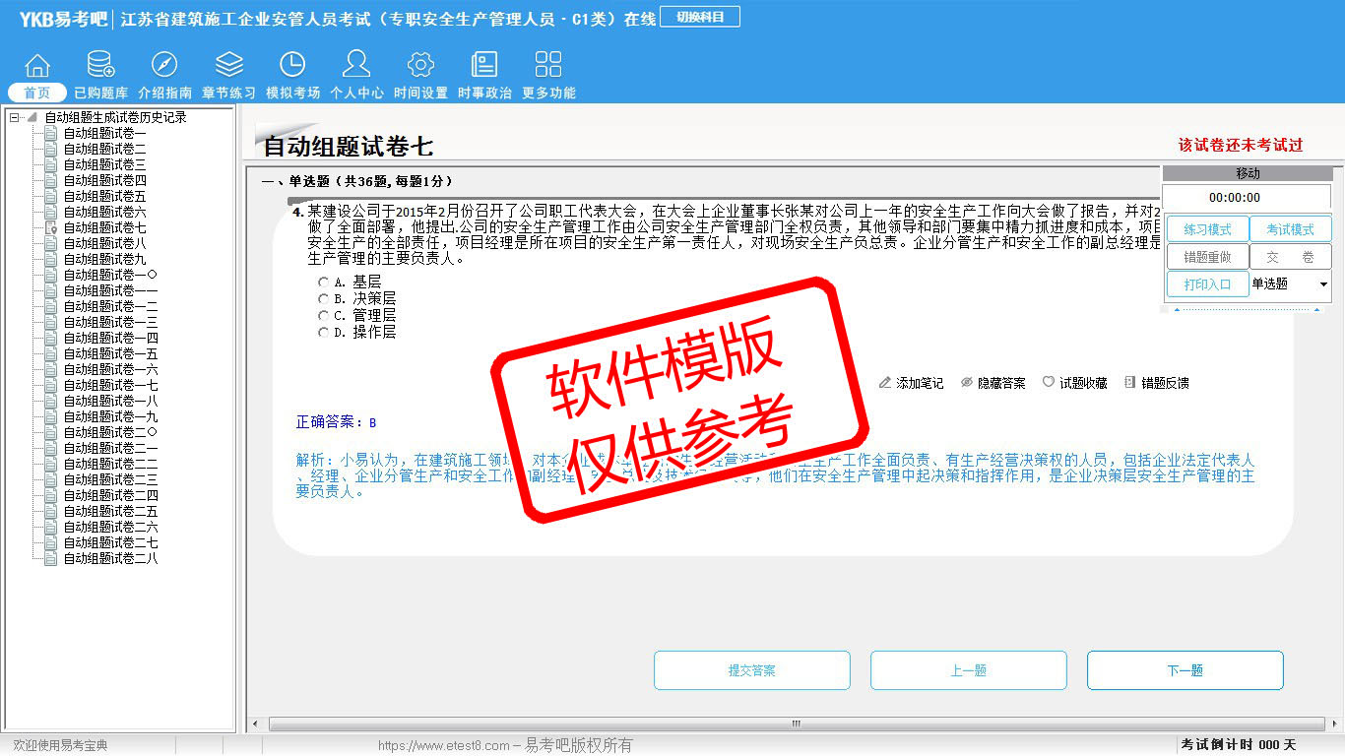This screenshot has height=756, width=1345.
Task: Click the 提交答案 button
Action: coord(752,670)
